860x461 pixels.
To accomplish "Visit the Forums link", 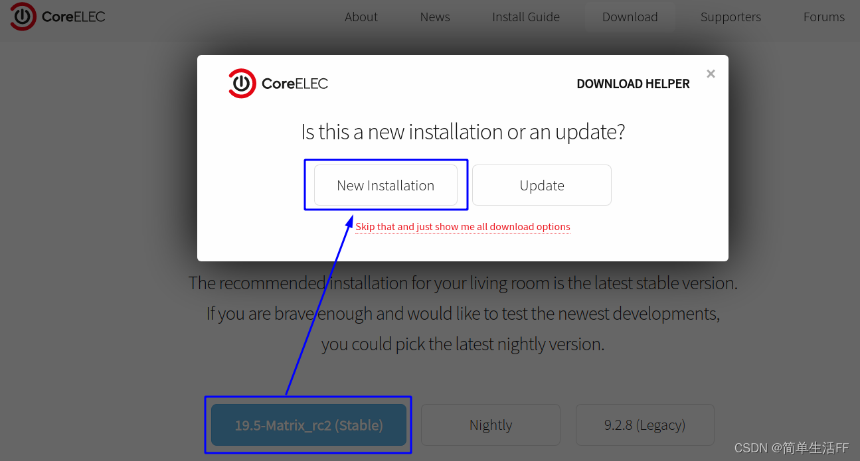I will pos(824,17).
